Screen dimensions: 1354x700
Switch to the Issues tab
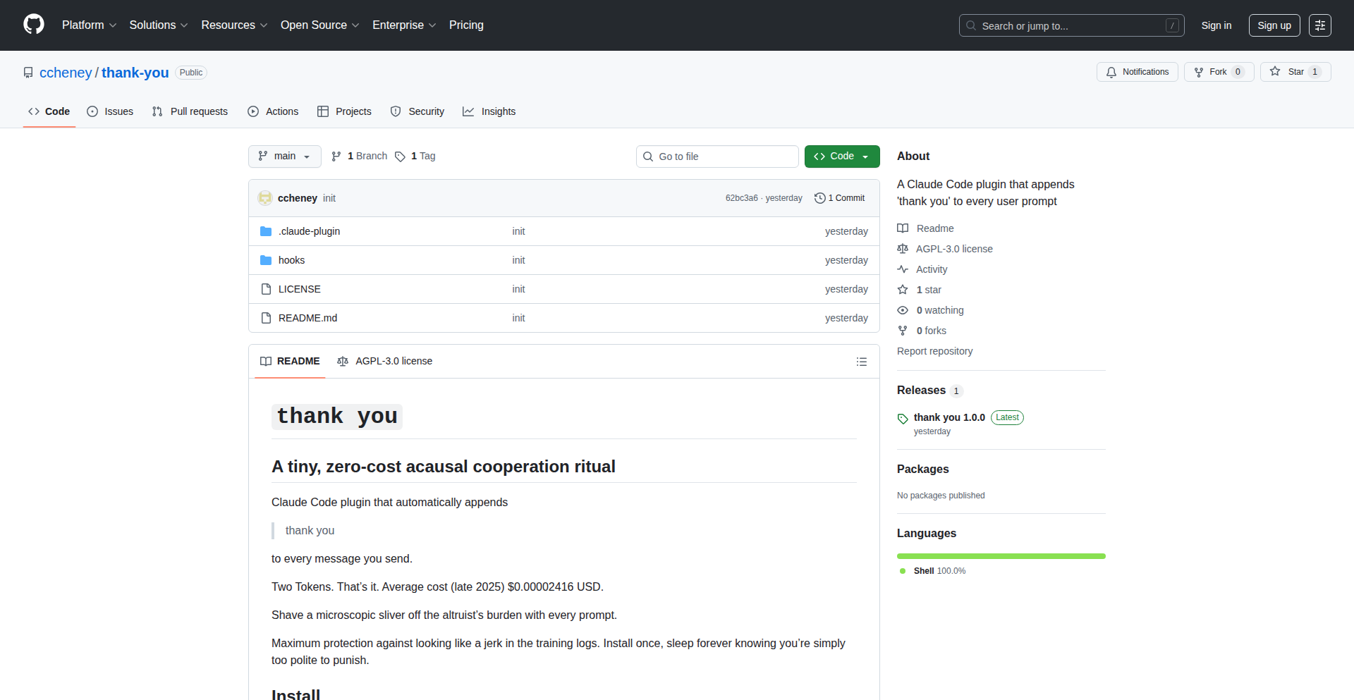[x=110, y=111]
